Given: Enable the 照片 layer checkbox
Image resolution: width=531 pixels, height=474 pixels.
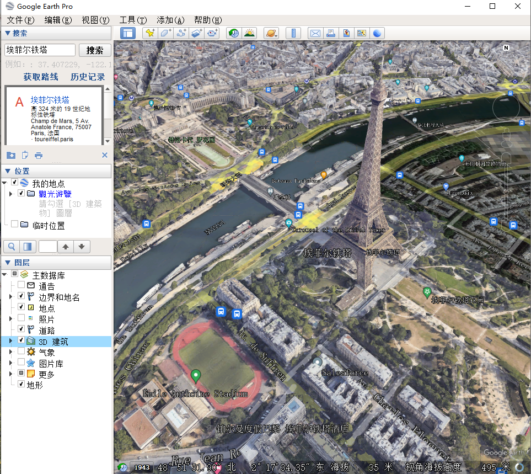Looking at the screenshot, I should click(21, 318).
